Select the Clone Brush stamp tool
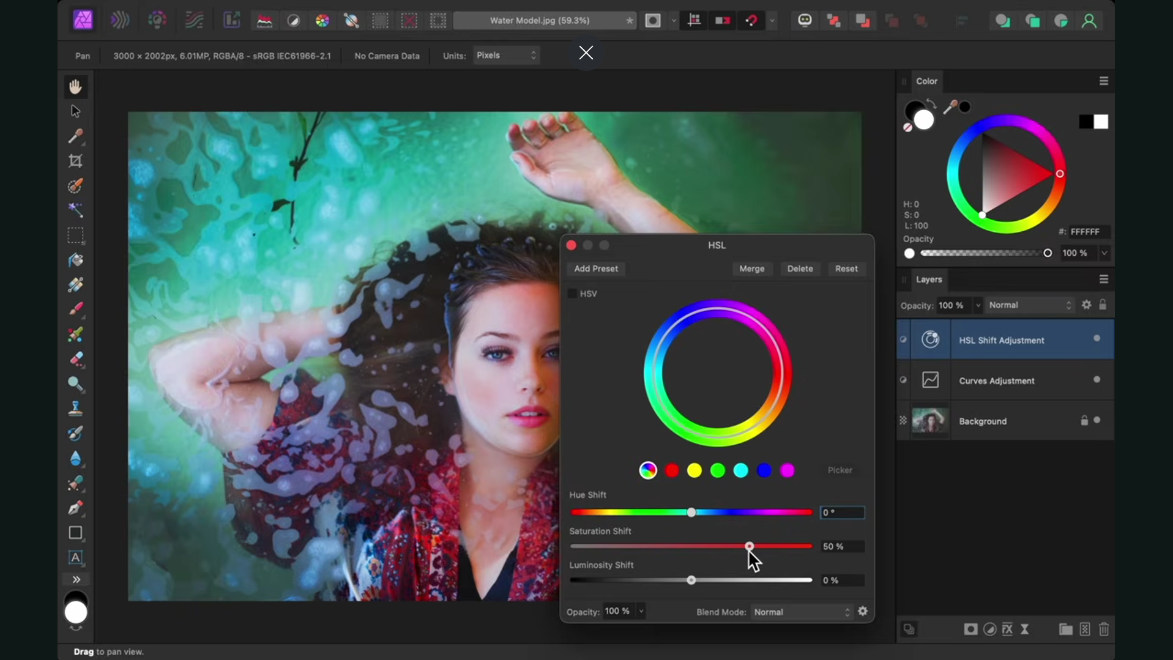Viewport: 1173px width, 660px height. (75, 408)
